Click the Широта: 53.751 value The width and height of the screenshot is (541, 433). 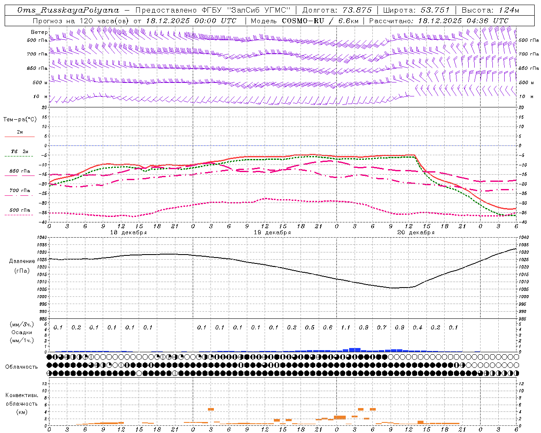point(416,10)
